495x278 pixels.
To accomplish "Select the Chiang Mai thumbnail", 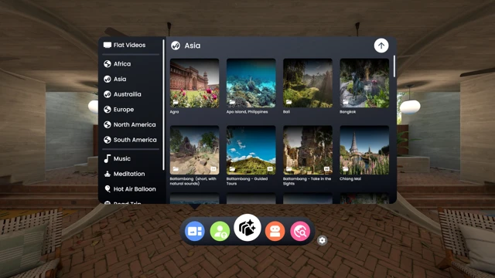I will [x=364, y=151].
